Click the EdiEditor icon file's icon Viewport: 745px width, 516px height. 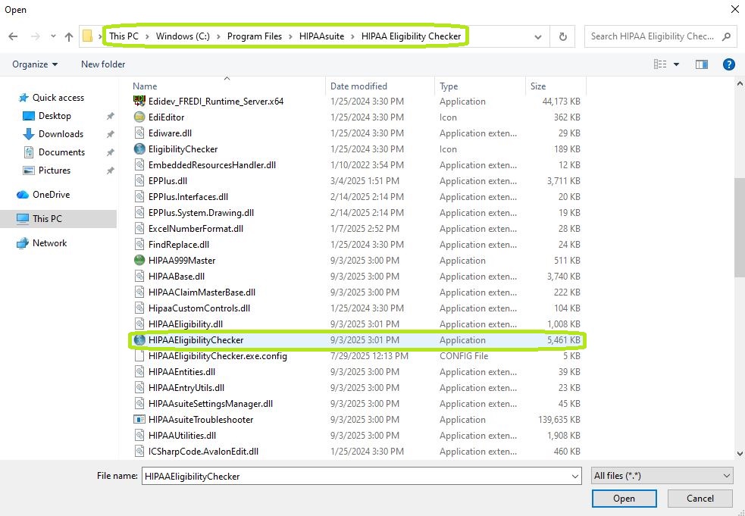pos(139,117)
